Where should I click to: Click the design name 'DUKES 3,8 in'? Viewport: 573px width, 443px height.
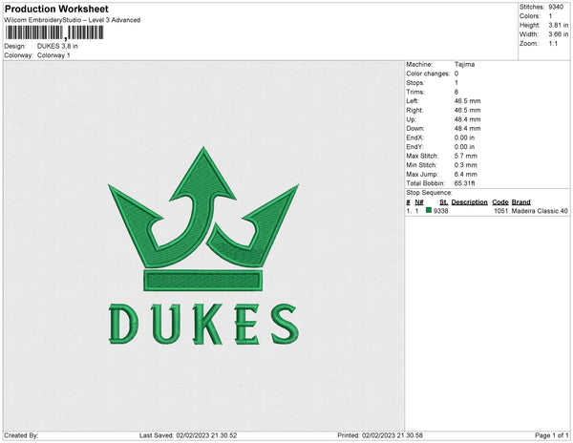[x=57, y=46]
